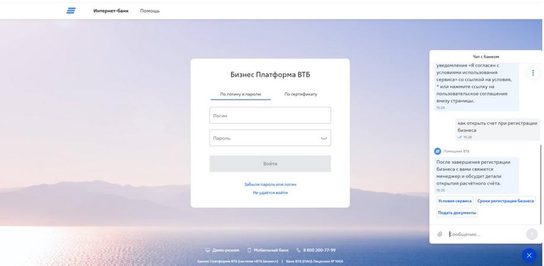Toggle password visibility eye icon
The width and height of the screenshot is (544, 266).
[x=323, y=138]
